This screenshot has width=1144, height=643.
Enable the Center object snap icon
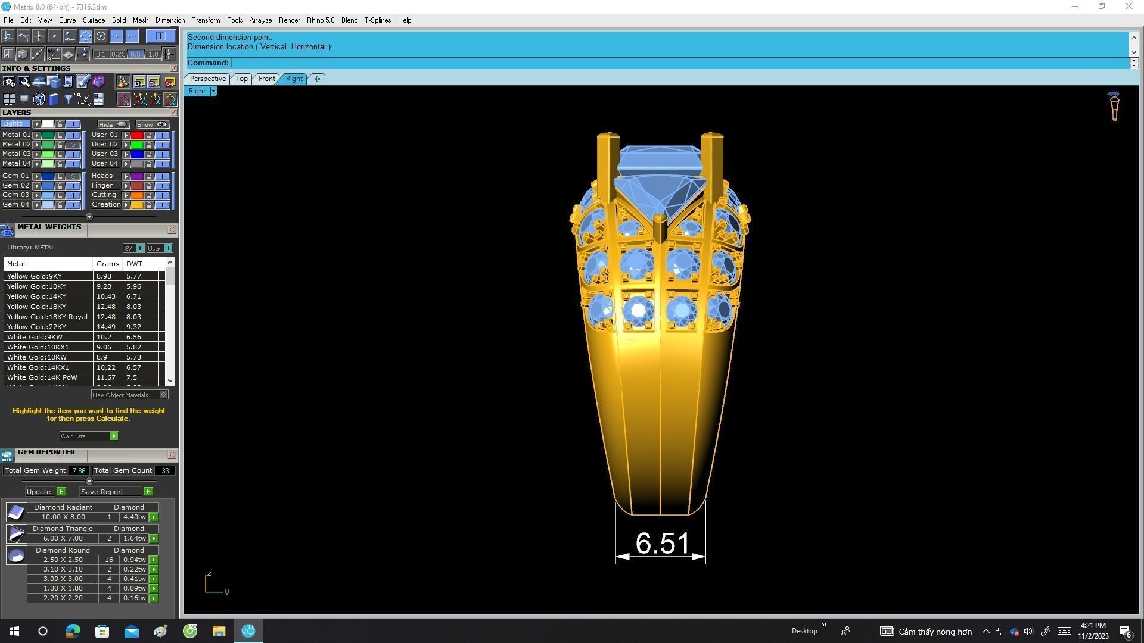[101, 36]
